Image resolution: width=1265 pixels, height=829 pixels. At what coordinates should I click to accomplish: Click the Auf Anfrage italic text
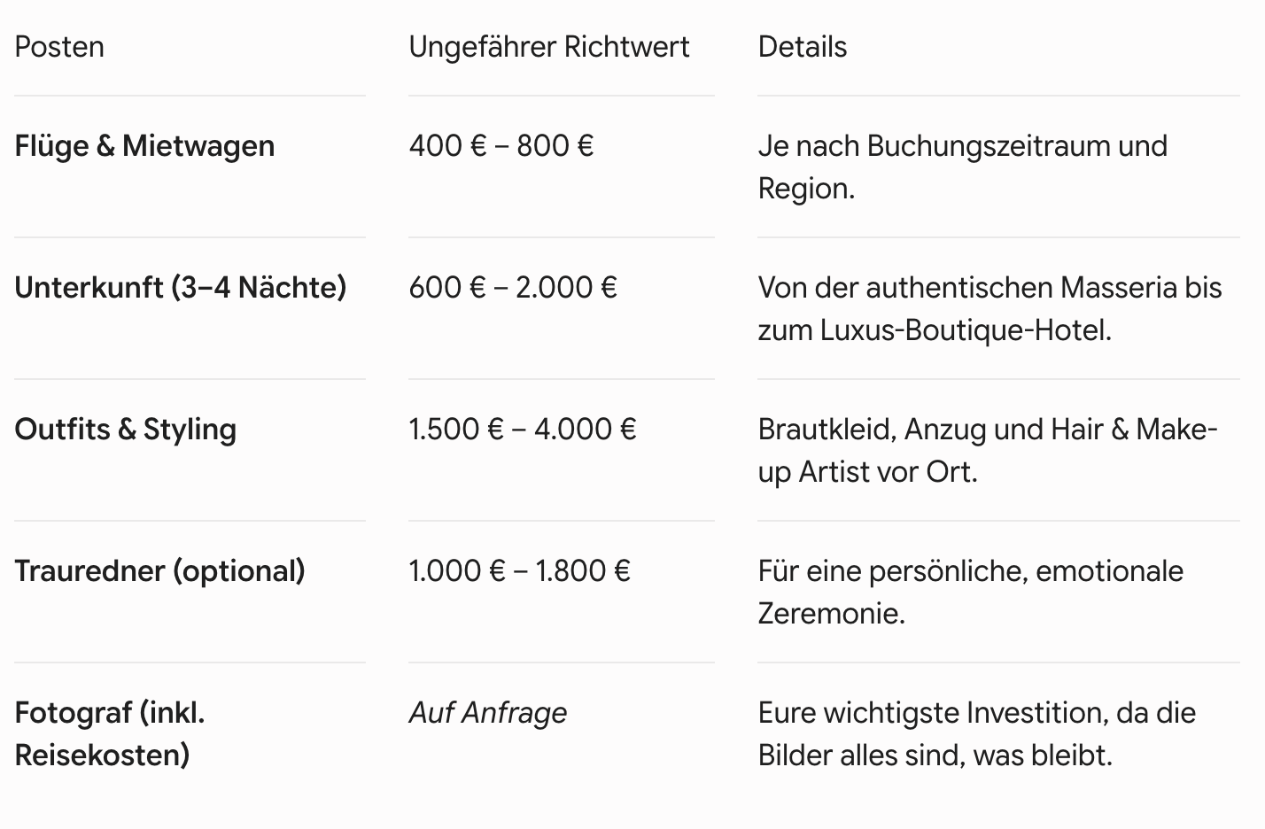(x=487, y=713)
